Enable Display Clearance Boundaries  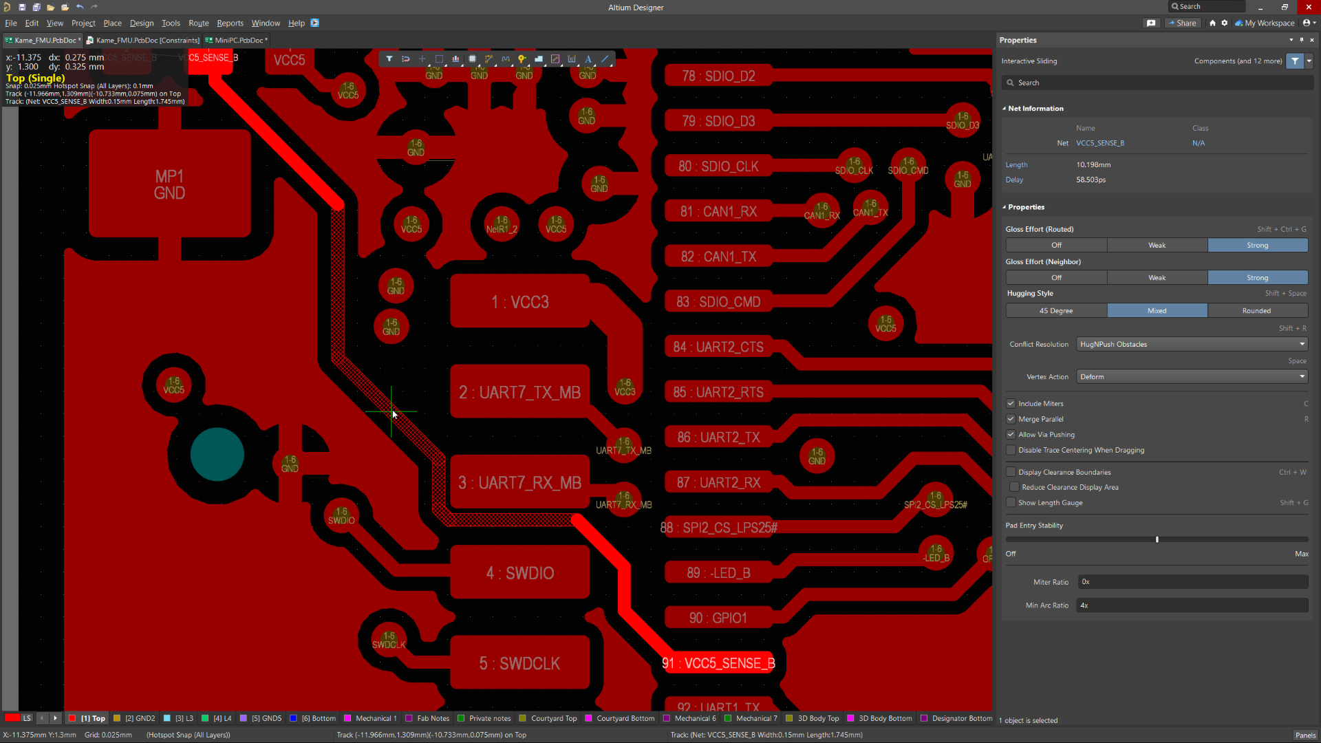(x=1011, y=473)
